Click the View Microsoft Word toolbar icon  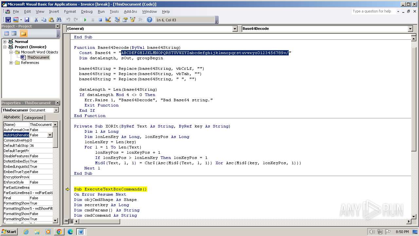pos(8,20)
